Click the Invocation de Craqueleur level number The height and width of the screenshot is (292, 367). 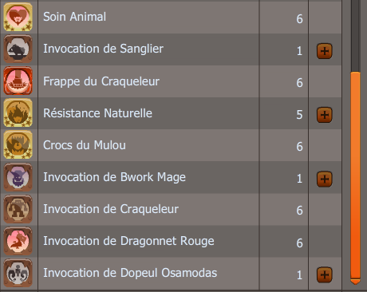point(299,211)
